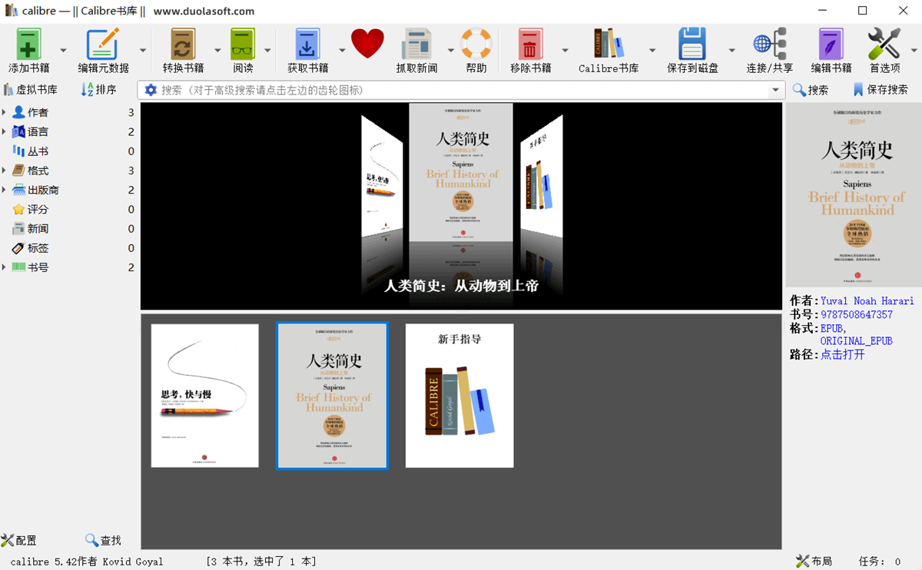The width and height of the screenshot is (922, 570).
Task: Open dropdown arrow next to 保存到磁盘
Action: point(731,51)
